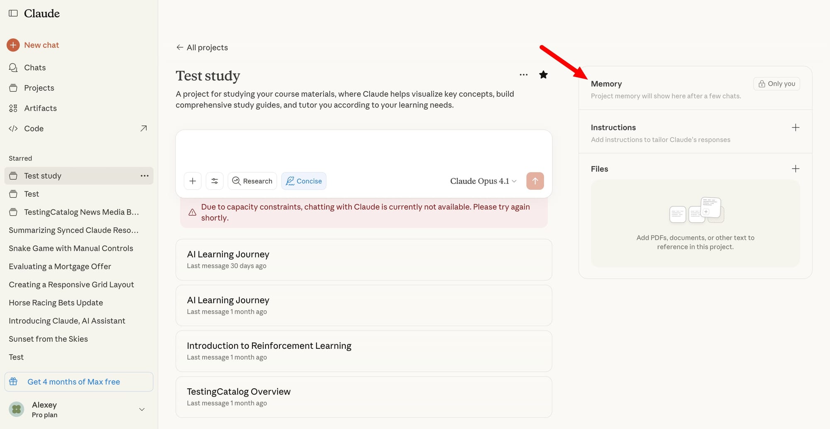This screenshot has width=830, height=429.
Task: Start a new chat with plus icon
Action: click(13, 45)
